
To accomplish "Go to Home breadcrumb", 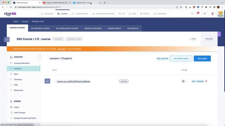I will click(15, 21).
